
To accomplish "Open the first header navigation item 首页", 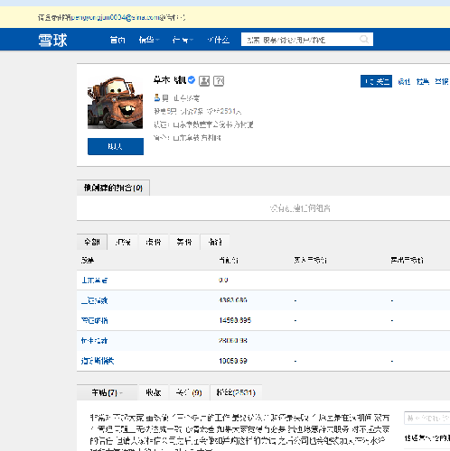I will (117, 40).
